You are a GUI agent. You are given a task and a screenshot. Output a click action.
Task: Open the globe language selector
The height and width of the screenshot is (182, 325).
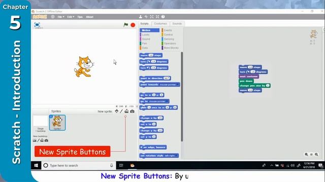[x=53, y=17]
